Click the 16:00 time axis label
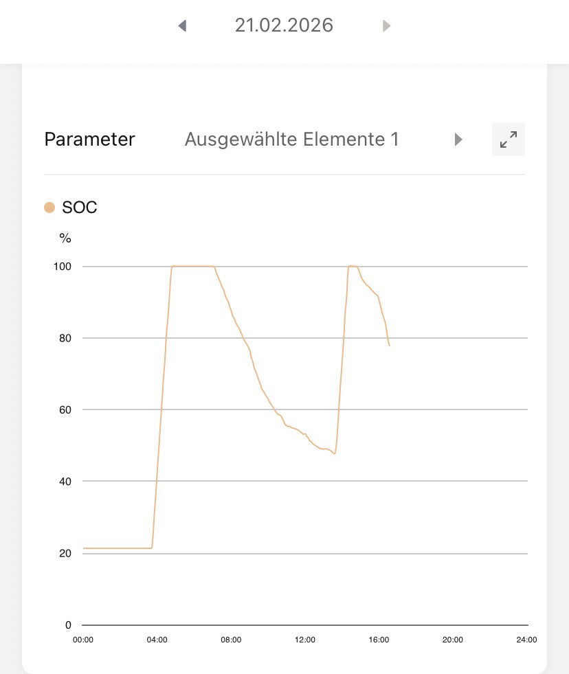This screenshot has height=674, width=569. pos(379,640)
